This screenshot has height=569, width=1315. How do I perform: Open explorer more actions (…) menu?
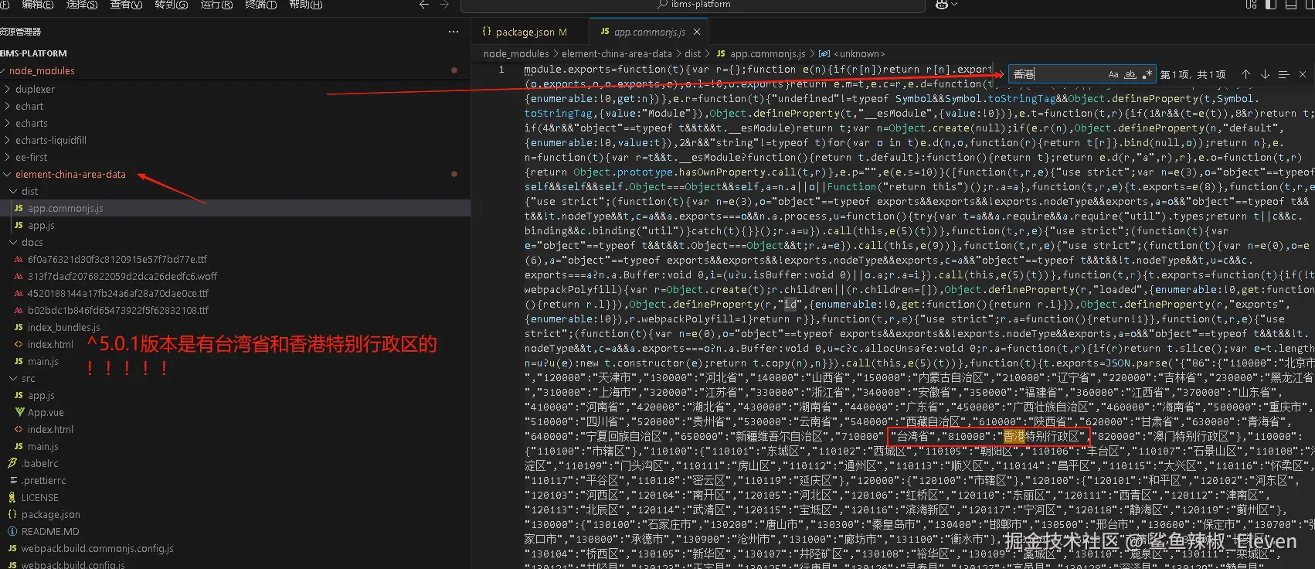(454, 32)
